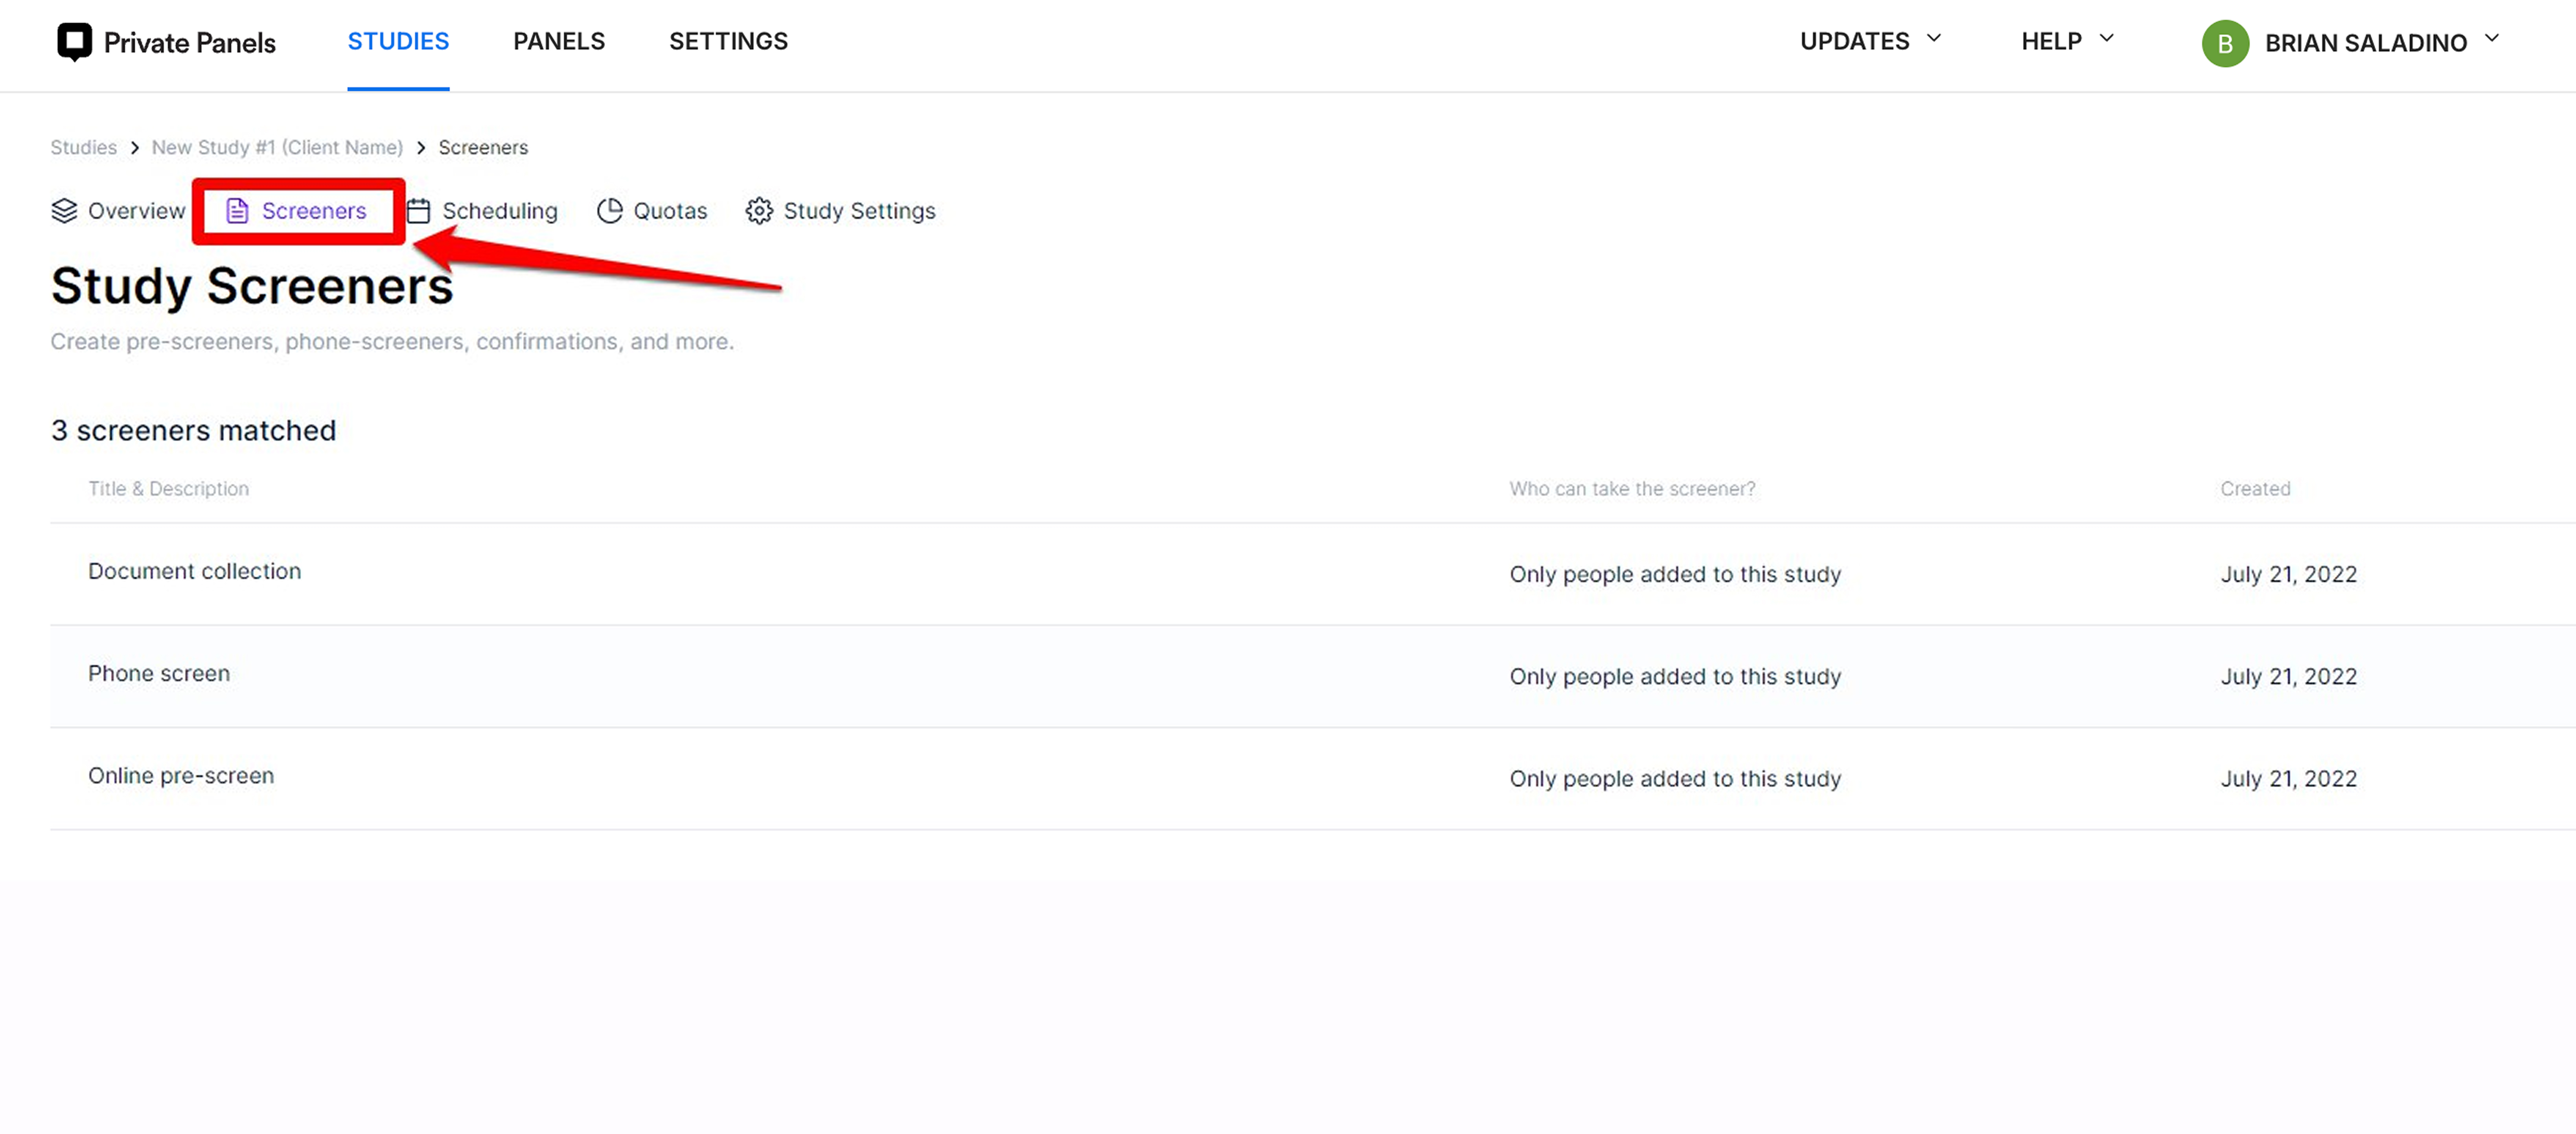Click the Screeners document icon
2576x1134 pixels.
[x=237, y=211]
